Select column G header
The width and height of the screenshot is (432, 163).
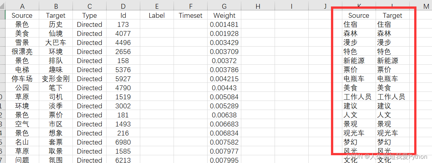224,6
